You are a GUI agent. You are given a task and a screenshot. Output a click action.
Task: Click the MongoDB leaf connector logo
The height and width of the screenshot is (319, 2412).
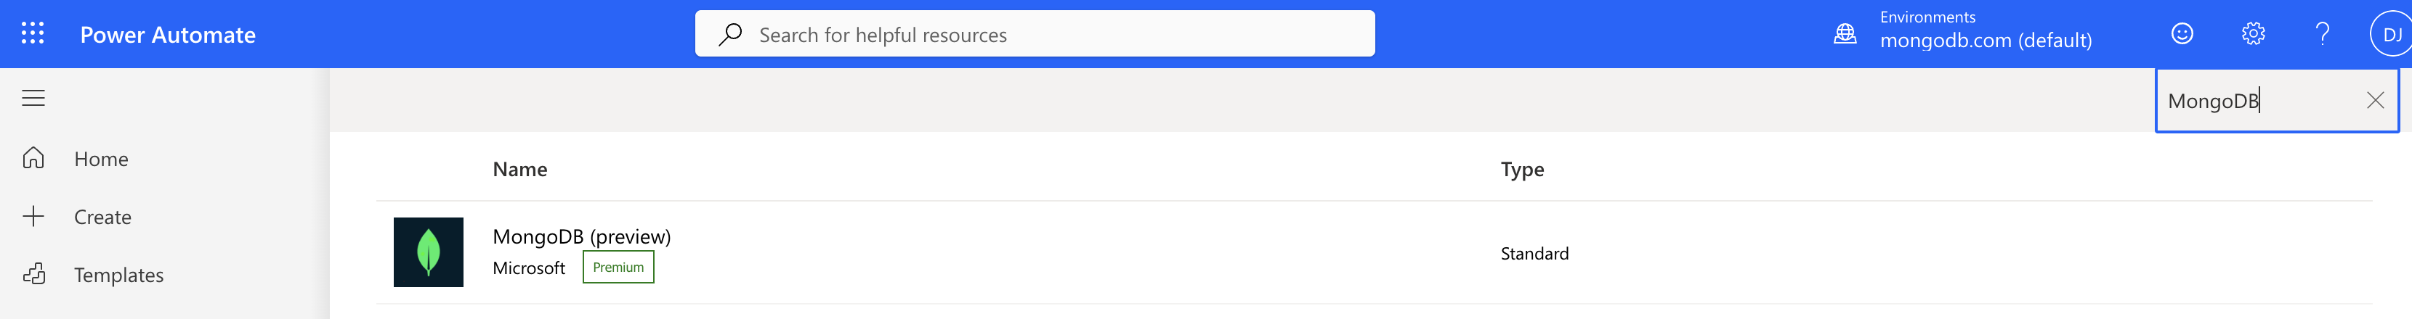click(428, 252)
